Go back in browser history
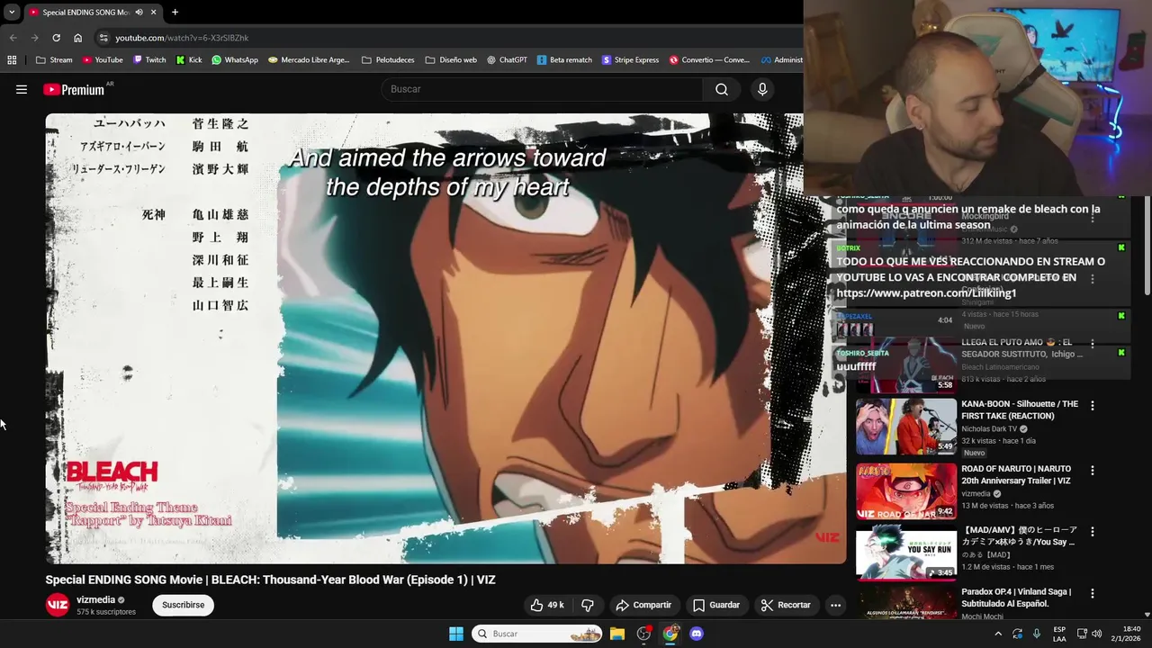Screen dimensions: 1152x648 pos(13,38)
